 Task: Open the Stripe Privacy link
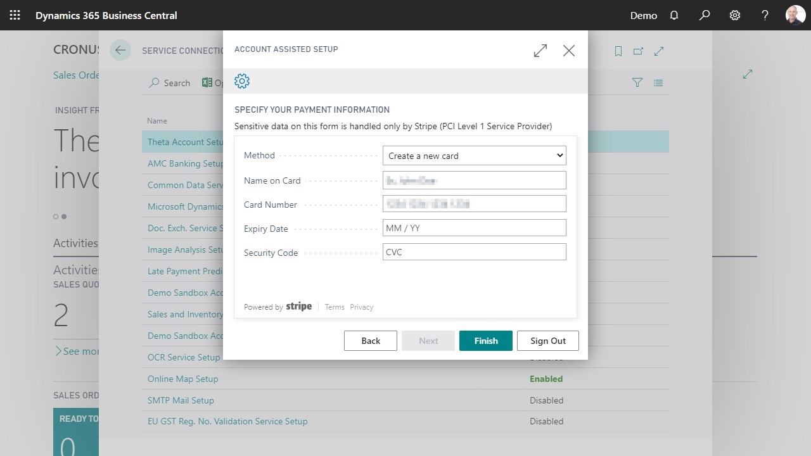click(x=361, y=307)
